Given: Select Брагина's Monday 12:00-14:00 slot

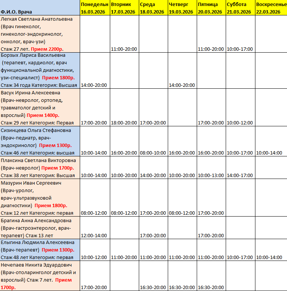Looking at the screenshot, I should pyautogui.click(x=94, y=236).
